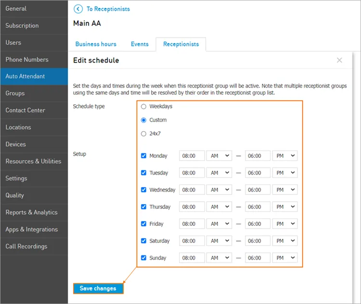Uncheck the Wednesday checkbox

[x=143, y=190]
